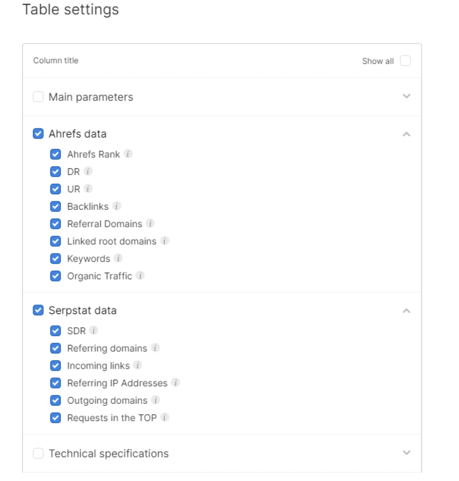
Task: Deselect the Serpstat data group checkbox
Action: tap(38, 310)
